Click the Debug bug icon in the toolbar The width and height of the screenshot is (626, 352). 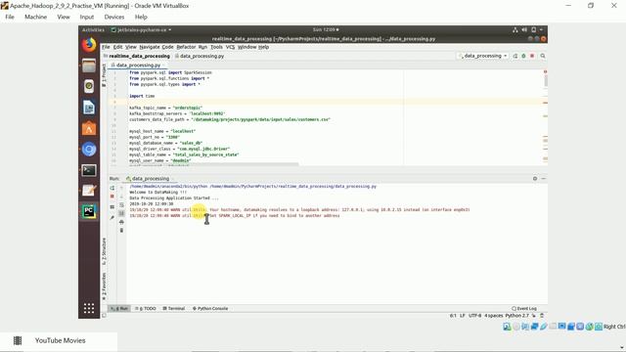524,56
